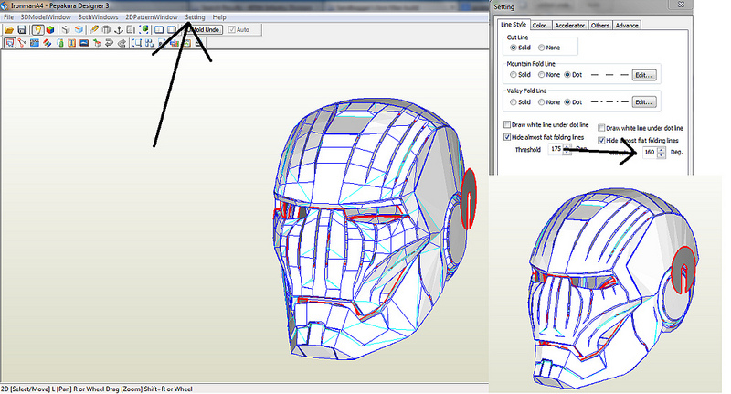
Task: Uncheck left Hide almost flat folding lines
Action: coord(508,136)
